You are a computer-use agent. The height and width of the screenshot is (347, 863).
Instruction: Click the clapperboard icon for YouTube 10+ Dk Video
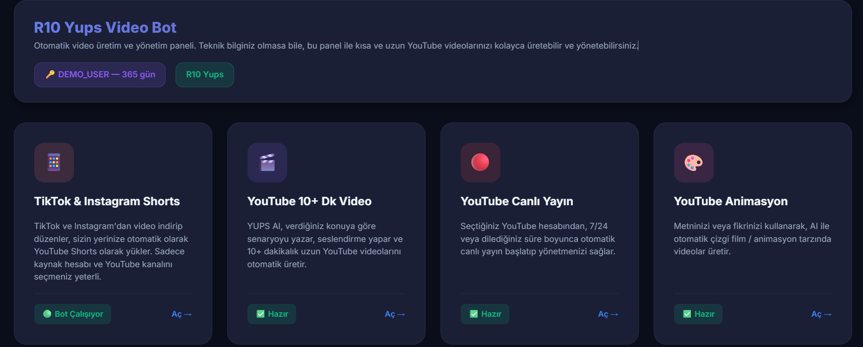coord(267,163)
